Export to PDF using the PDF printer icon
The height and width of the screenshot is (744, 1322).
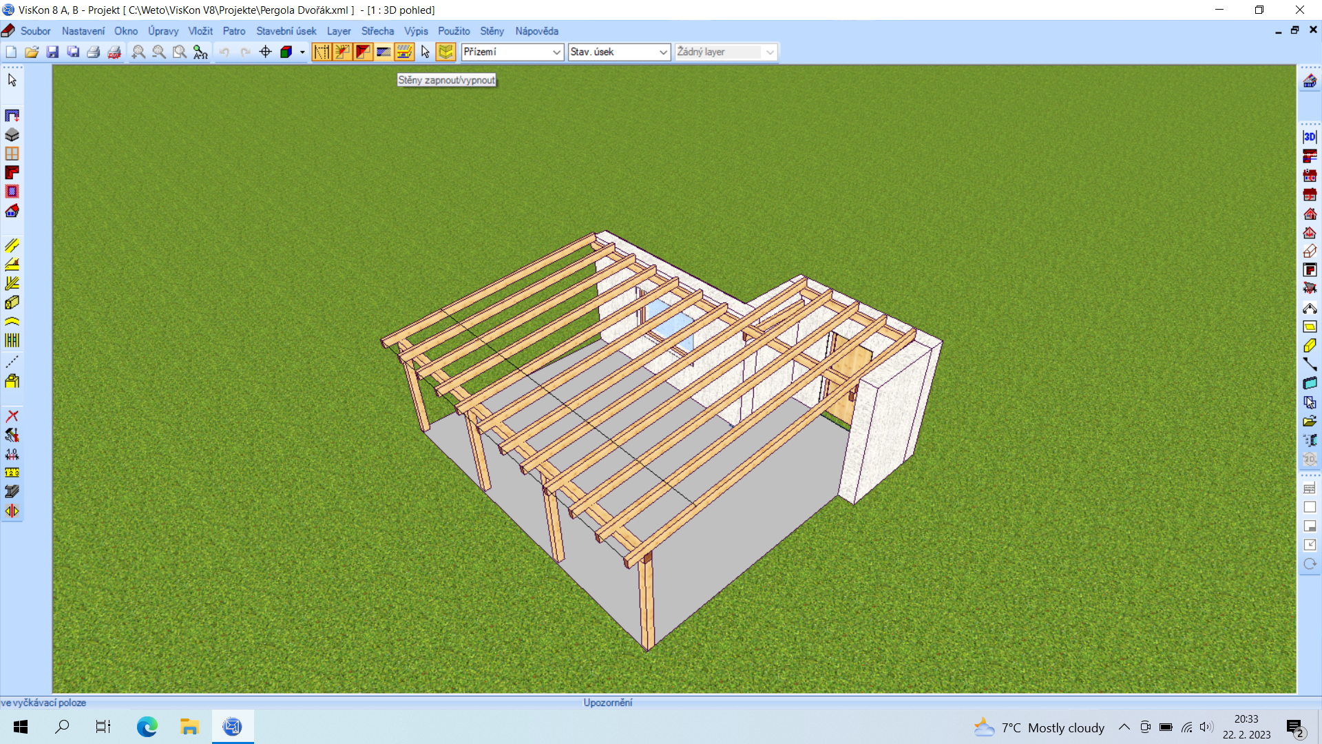click(x=114, y=52)
